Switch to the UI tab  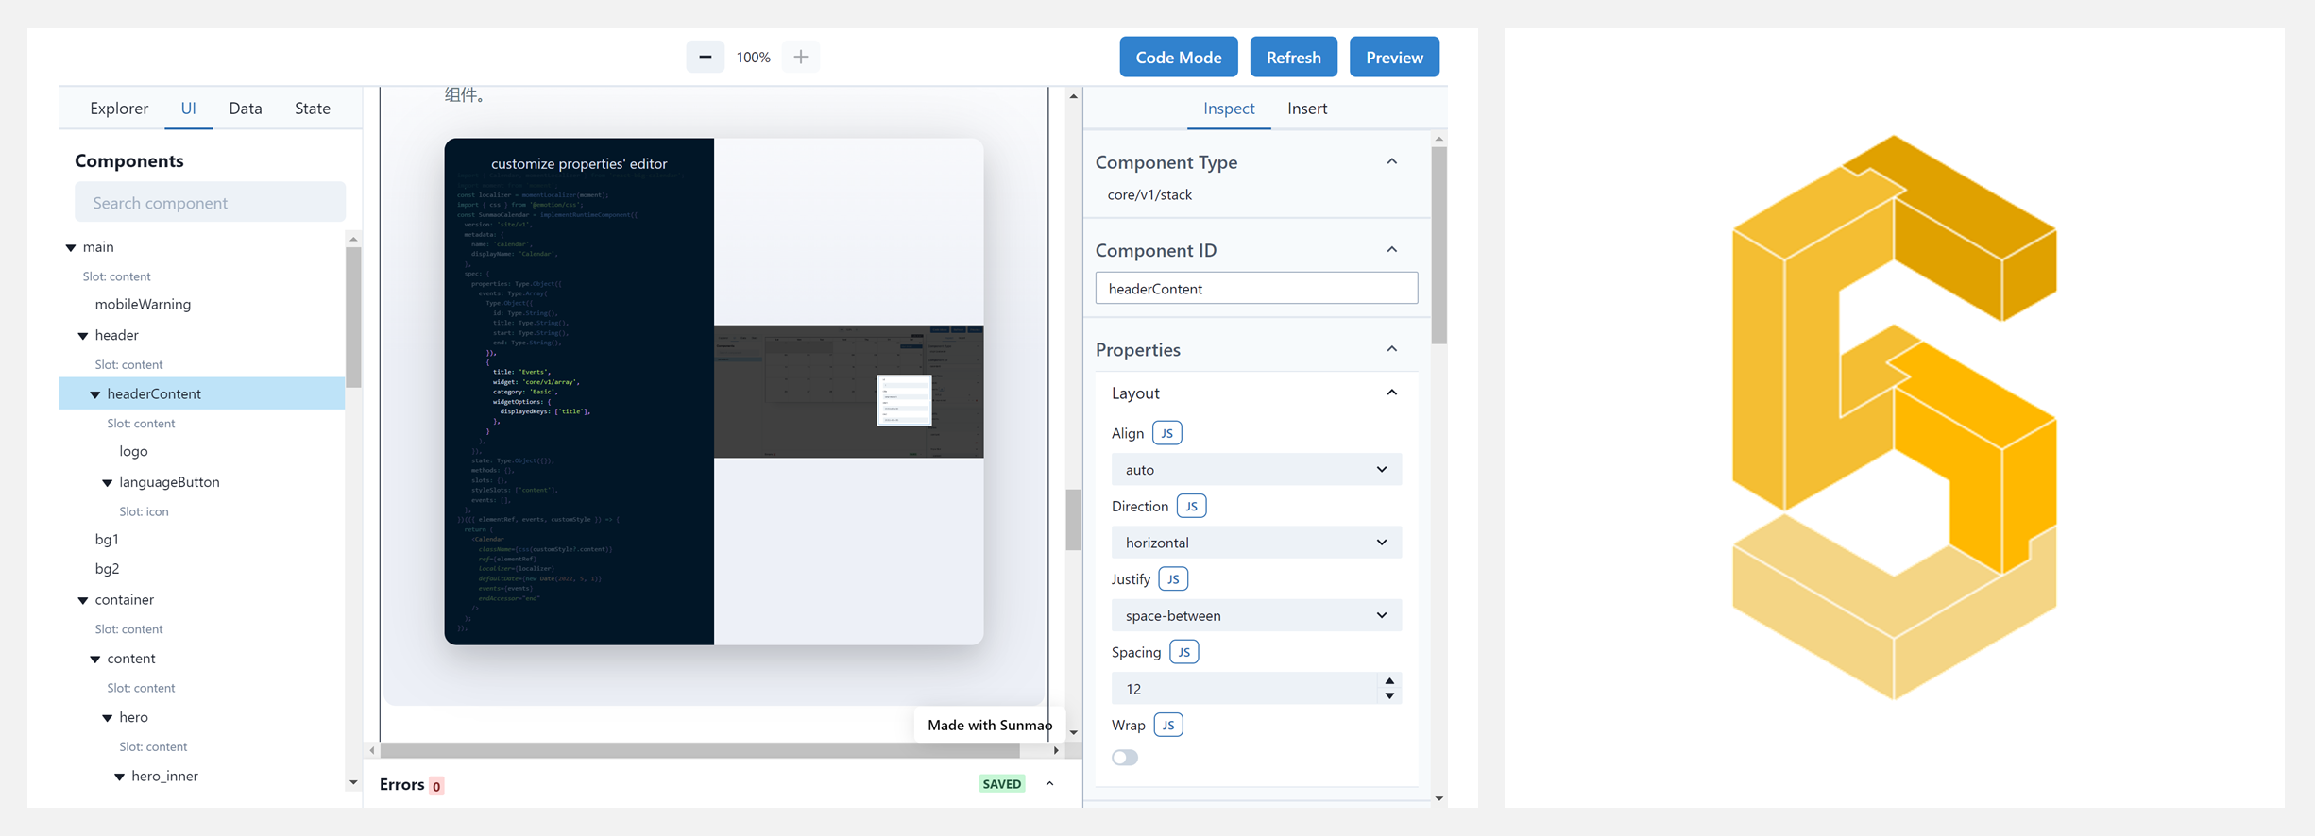point(189,109)
